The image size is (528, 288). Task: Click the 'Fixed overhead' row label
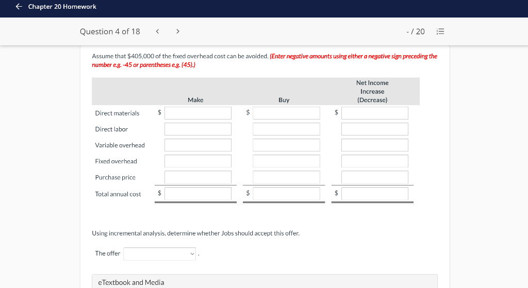tap(116, 161)
